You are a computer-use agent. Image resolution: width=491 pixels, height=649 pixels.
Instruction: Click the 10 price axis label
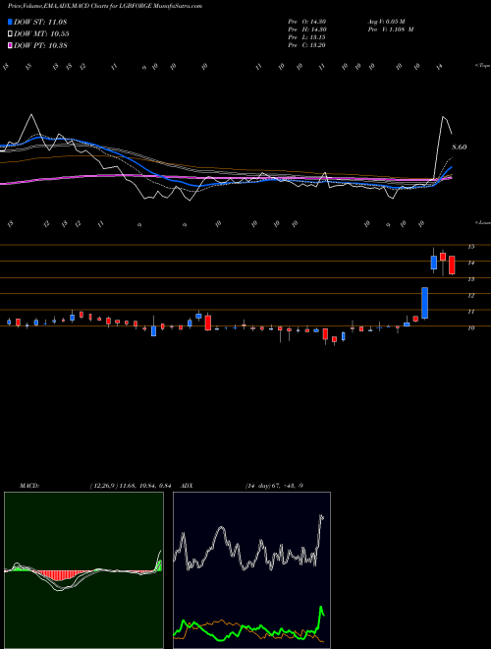click(x=470, y=328)
